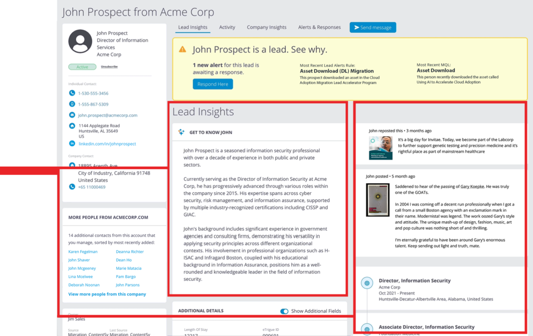Viewport: 533px width, 336px height.
Task: Select Dean Ho from the people list
Action: (124, 260)
